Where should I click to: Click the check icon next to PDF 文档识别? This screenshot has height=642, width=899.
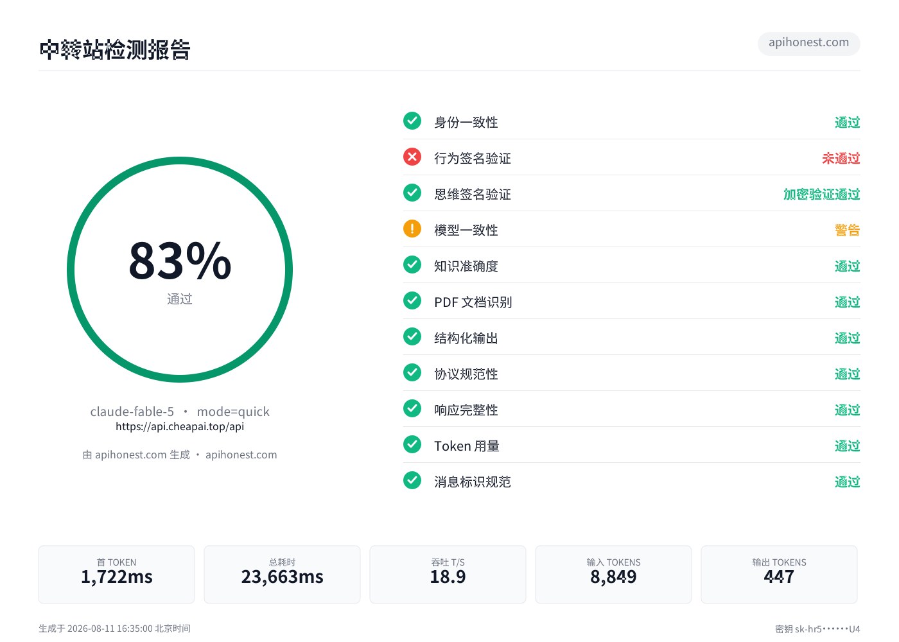412,300
